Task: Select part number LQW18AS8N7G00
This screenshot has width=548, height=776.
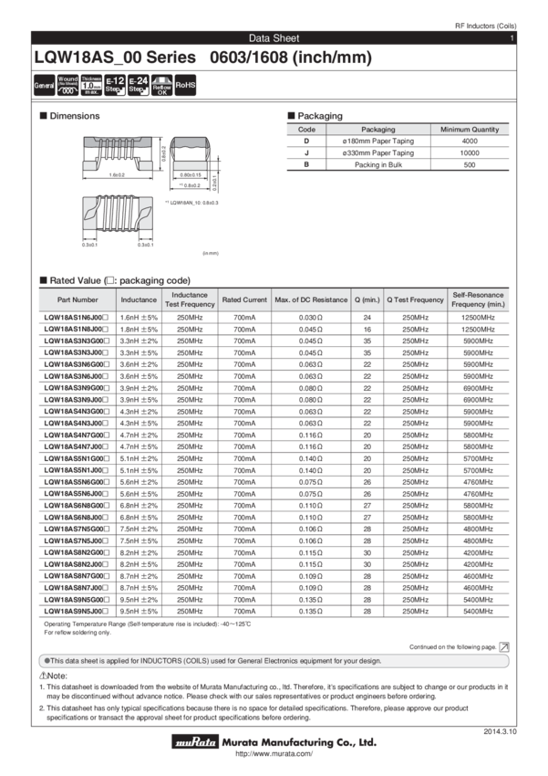Action: click(78, 576)
